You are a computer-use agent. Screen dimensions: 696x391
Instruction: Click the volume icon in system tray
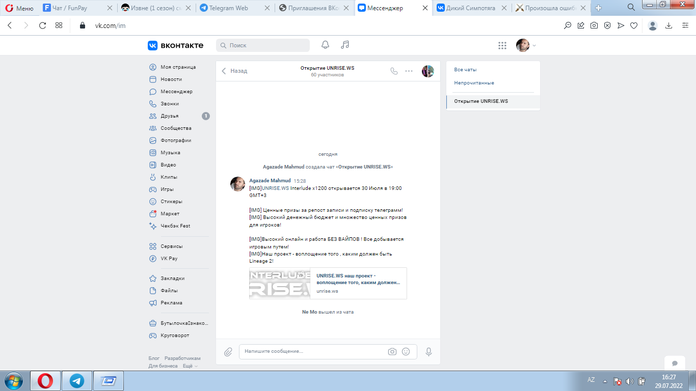[x=630, y=381]
